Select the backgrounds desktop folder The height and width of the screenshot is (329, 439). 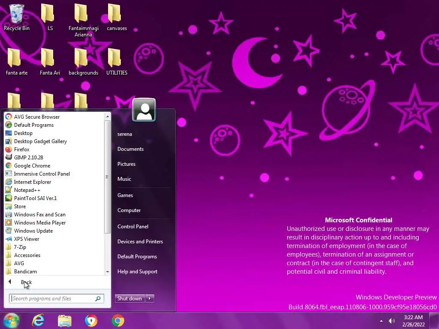coord(84,62)
